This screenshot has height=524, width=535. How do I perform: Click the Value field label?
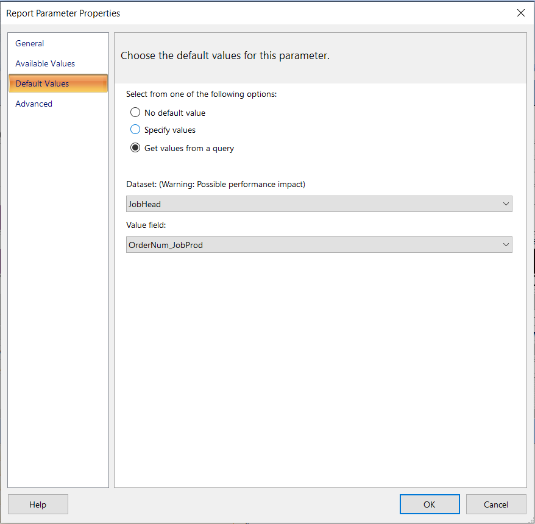146,225
